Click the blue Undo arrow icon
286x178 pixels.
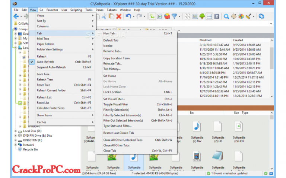[x=128, y=16]
